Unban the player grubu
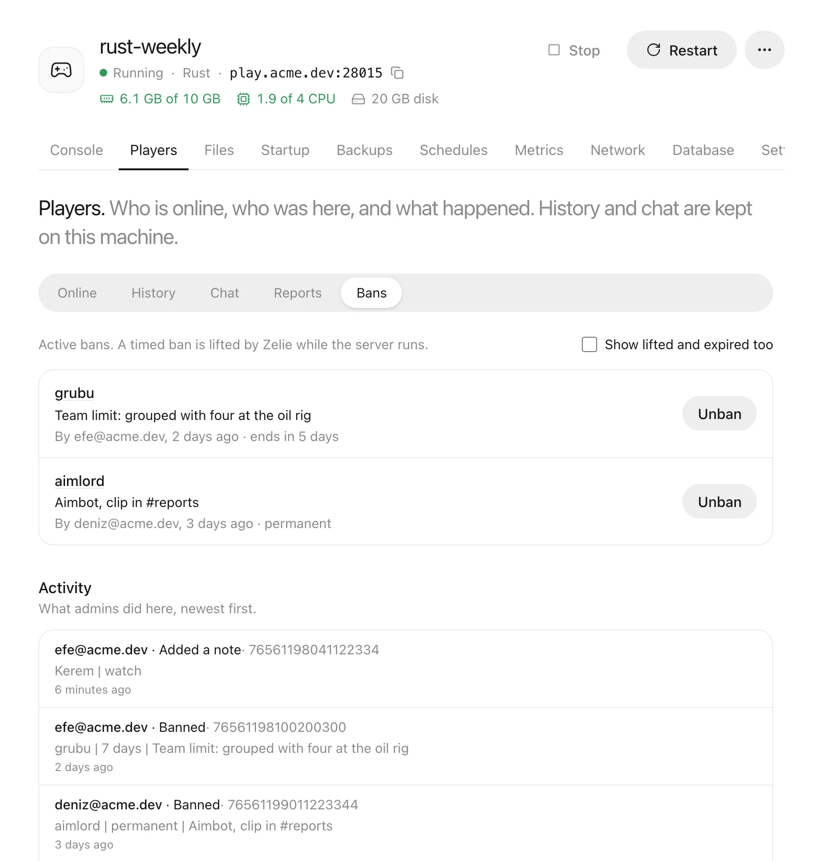Viewport: 823px width, 861px height. point(719,414)
